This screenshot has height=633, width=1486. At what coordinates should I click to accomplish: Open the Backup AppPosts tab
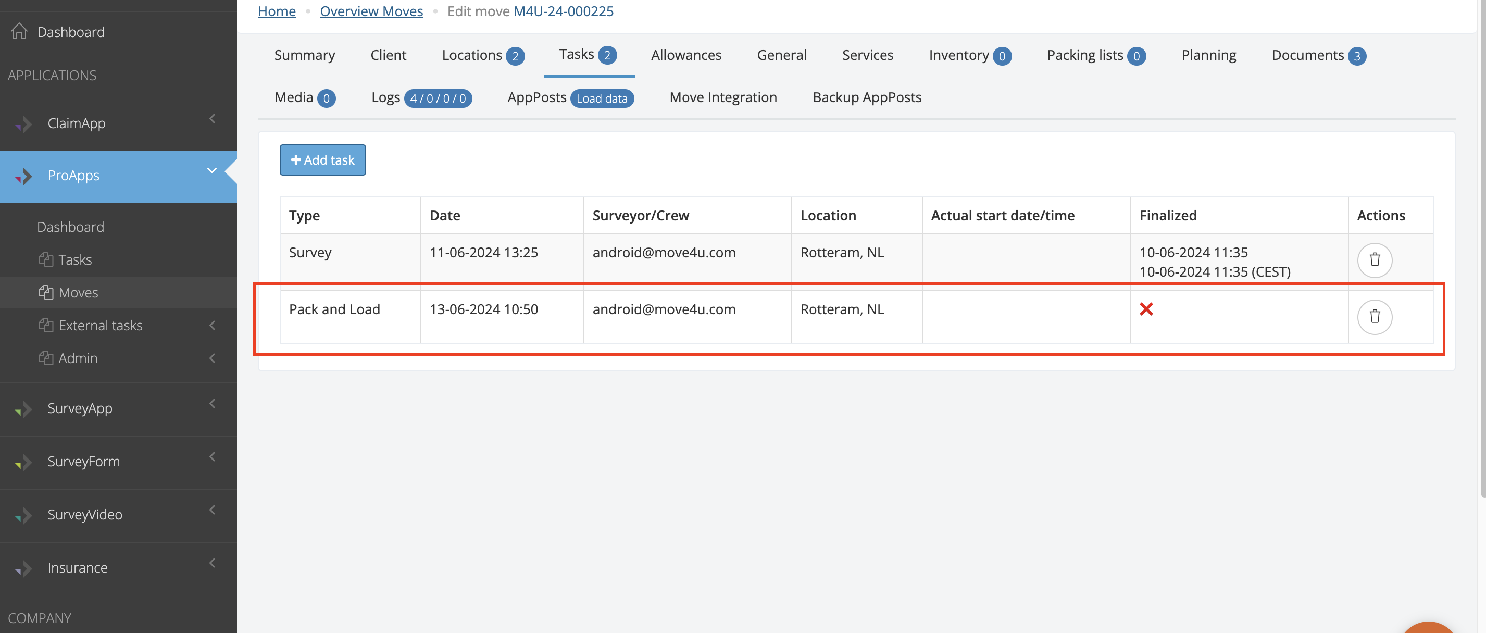point(867,97)
